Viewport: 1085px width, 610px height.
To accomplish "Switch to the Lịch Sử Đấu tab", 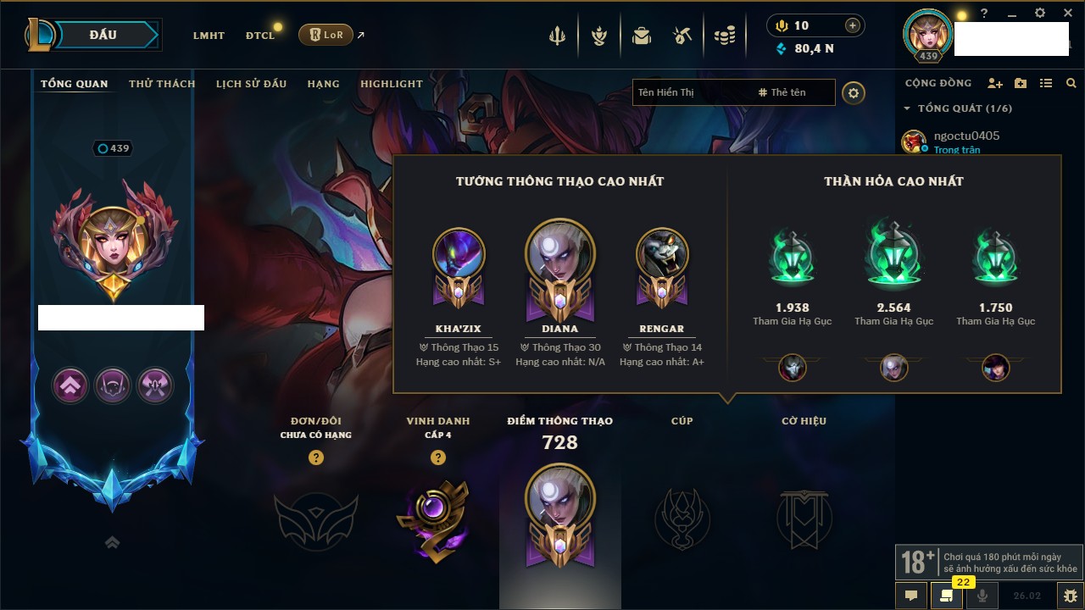I will point(251,84).
